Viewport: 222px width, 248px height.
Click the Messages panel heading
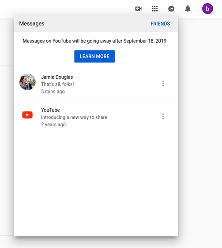[32, 23]
